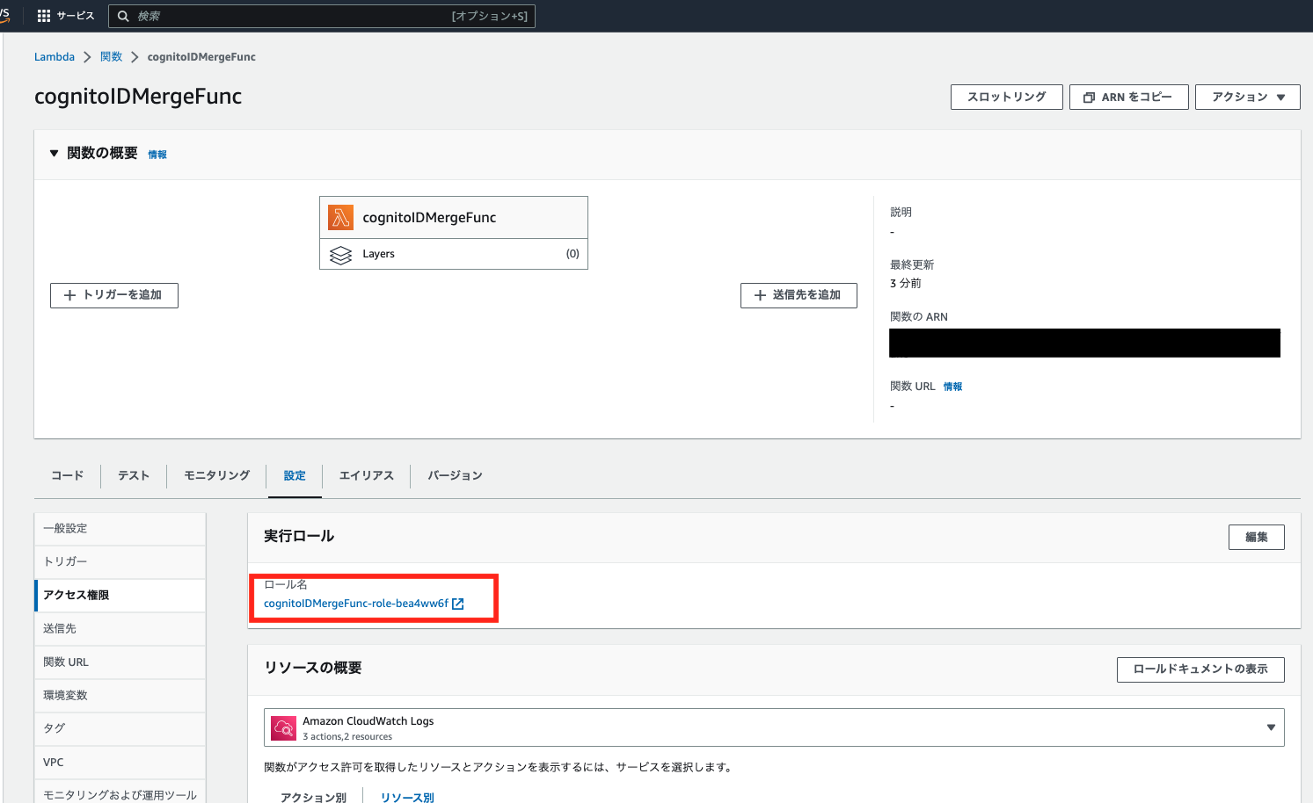Click the Lambda function orange icon
1313x803 pixels.
tap(340, 217)
